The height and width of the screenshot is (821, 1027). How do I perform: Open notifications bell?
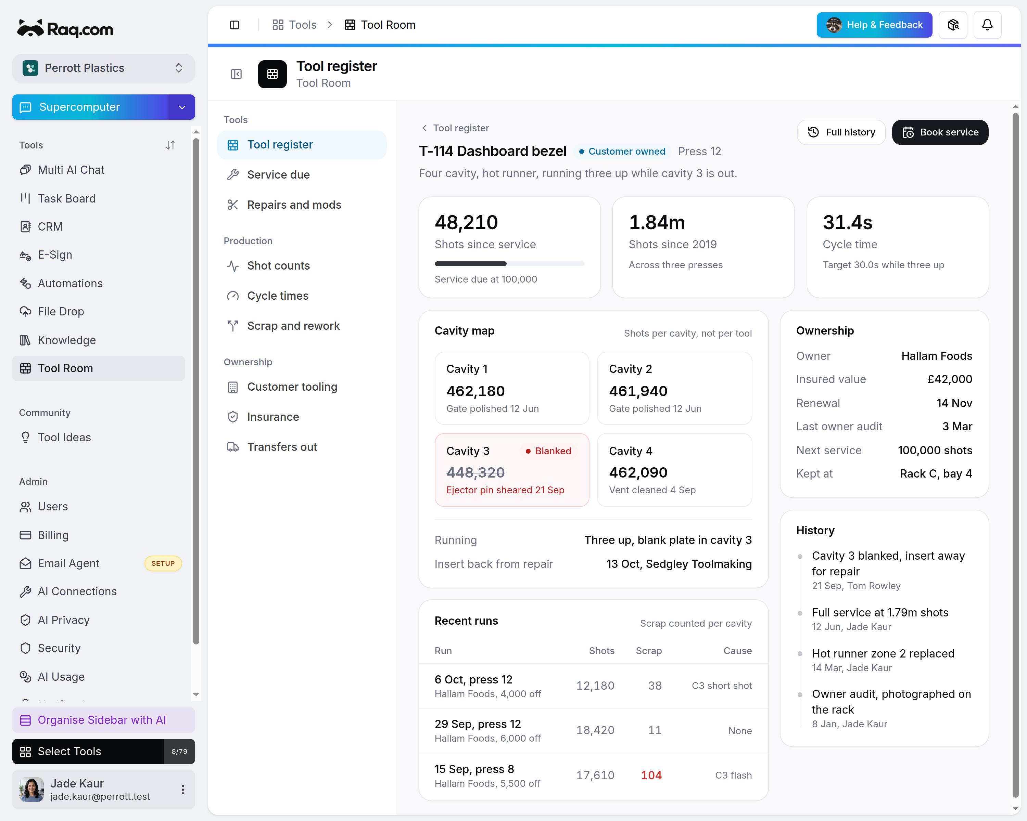[x=987, y=25]
